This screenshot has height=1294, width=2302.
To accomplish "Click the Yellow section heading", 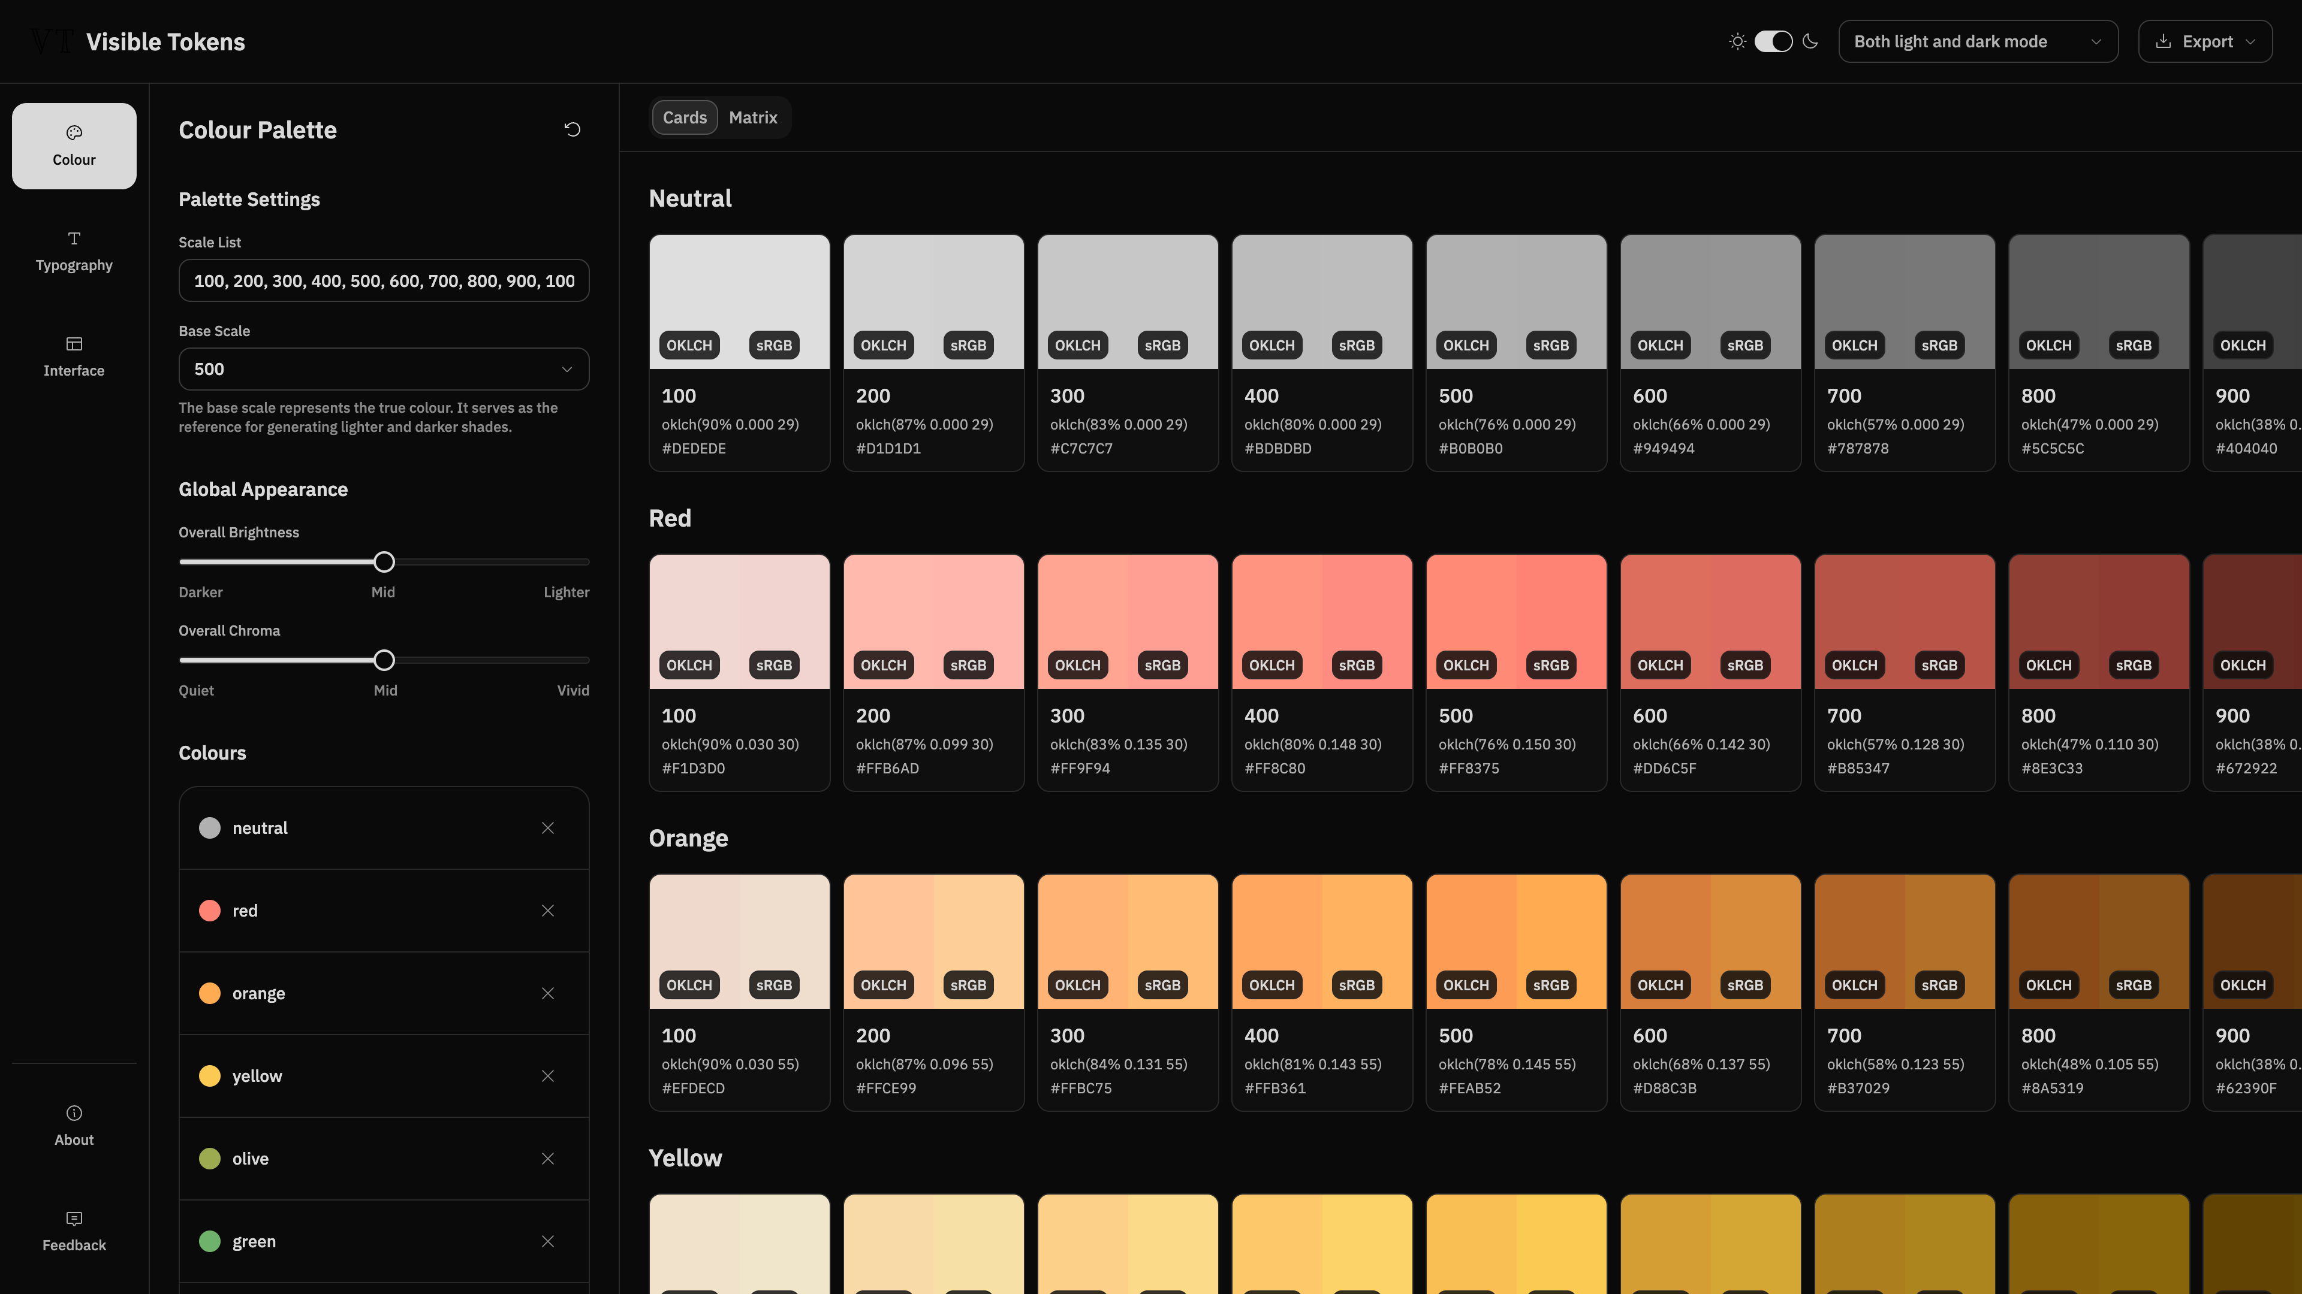I will [x=685, y=1157].
